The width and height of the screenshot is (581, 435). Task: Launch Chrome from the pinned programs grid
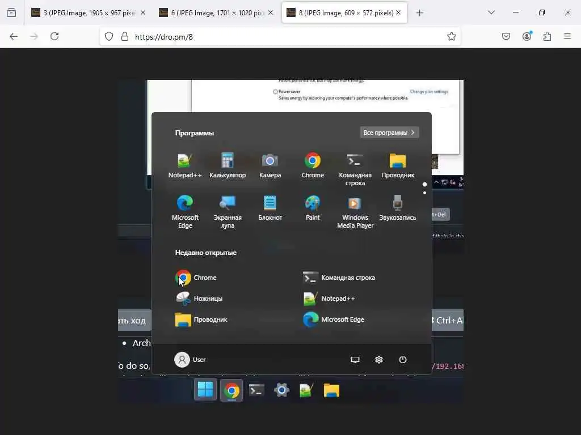click(x=313, y=165)
